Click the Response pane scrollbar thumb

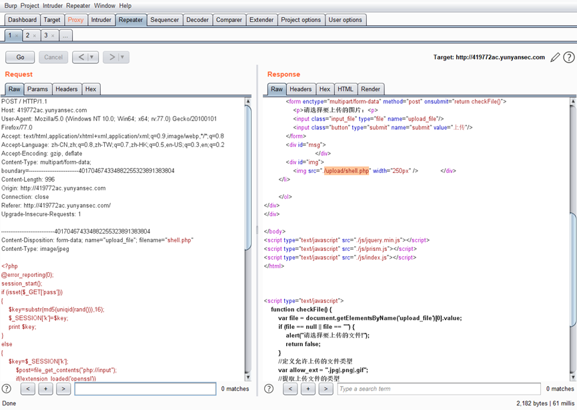tap(573, 270)
